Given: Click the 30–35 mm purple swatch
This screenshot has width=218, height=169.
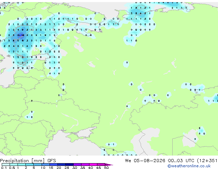Looking at the screenshot, I should click(x=77, y=165).
